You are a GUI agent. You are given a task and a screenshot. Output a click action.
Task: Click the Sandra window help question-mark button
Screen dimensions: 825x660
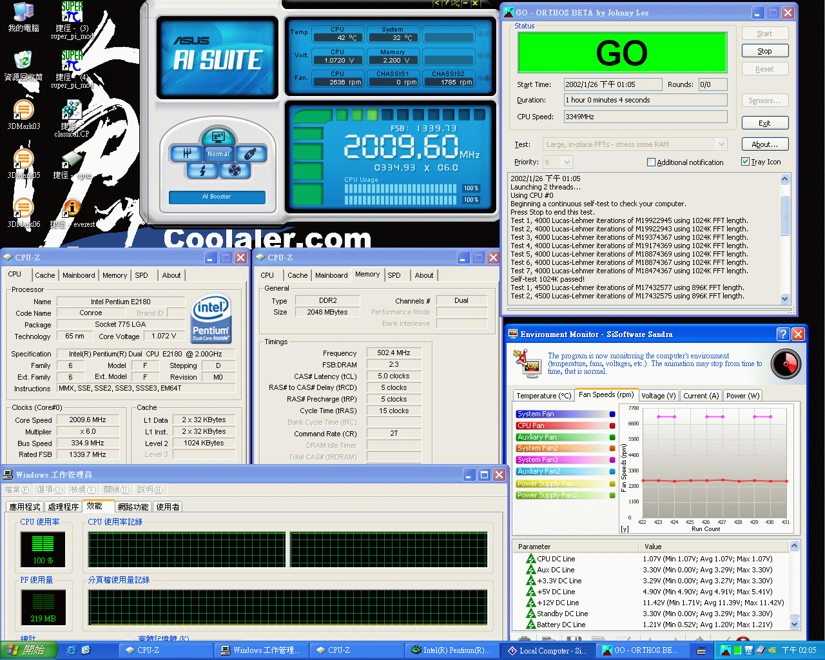pos(782,334)
